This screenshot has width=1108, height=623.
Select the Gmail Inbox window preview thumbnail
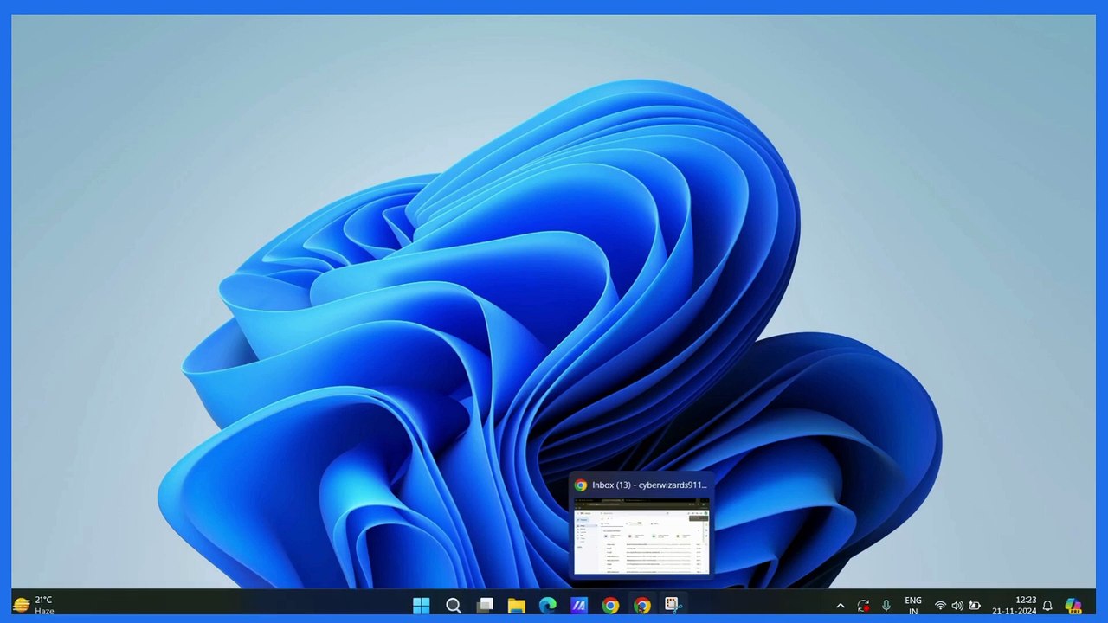pos(641,536)
